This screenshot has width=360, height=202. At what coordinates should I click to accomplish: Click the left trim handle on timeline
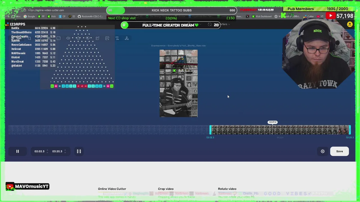coord(210,130)
